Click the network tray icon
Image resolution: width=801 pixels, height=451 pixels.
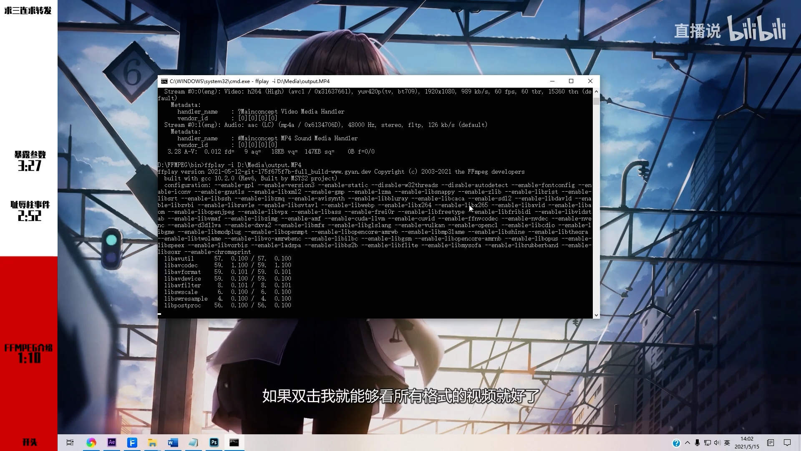(707, 443)
